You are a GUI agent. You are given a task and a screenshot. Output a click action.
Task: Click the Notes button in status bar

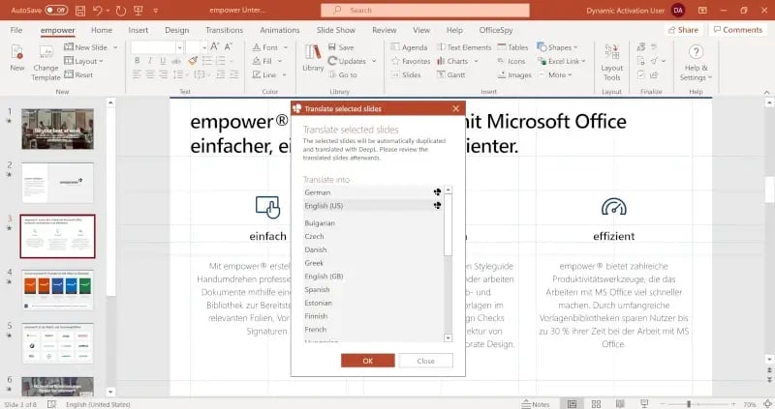click(534, 403)
